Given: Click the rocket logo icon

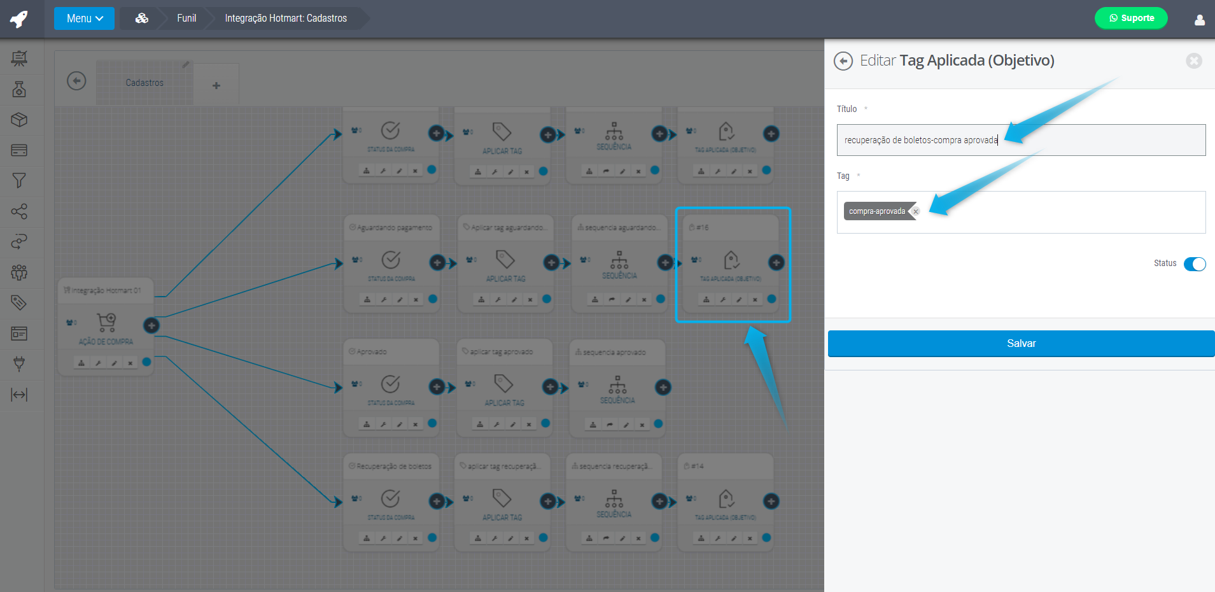Looking at the screenshot, I should pos(19,19).
